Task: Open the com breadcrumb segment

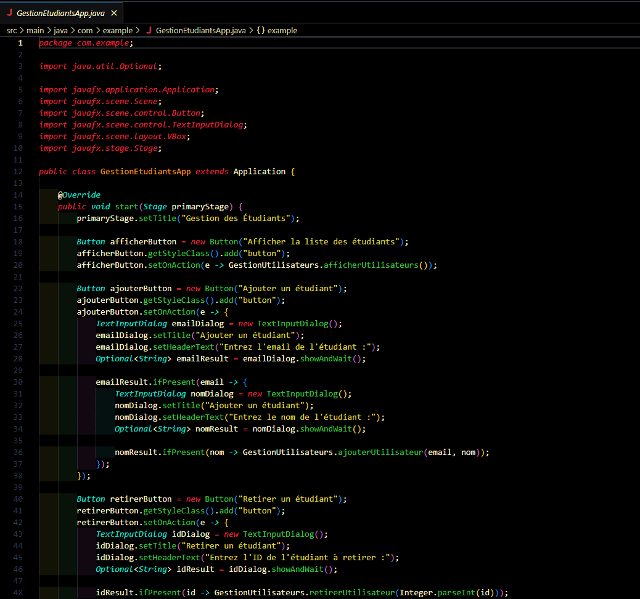Action: (x=85, y=31)
